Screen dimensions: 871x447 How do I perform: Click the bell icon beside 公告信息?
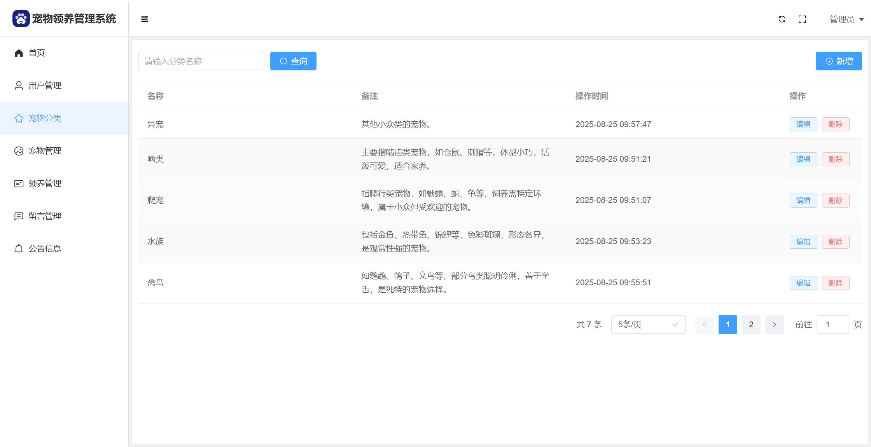pos(19,249)
